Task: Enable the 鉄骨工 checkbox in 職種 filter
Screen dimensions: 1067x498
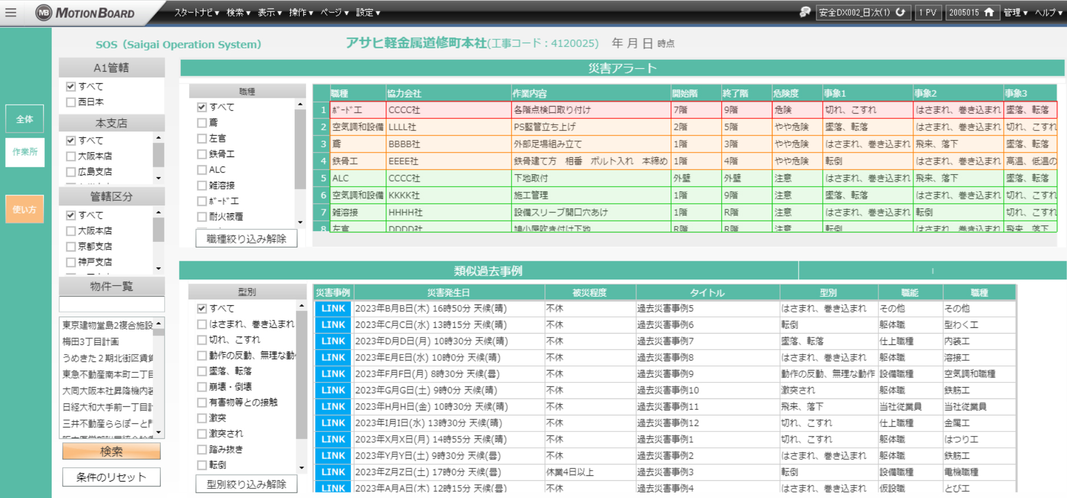Action: 202,154
